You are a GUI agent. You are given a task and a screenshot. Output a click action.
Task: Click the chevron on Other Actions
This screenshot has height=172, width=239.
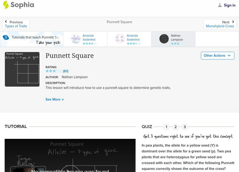pos(229,56)
